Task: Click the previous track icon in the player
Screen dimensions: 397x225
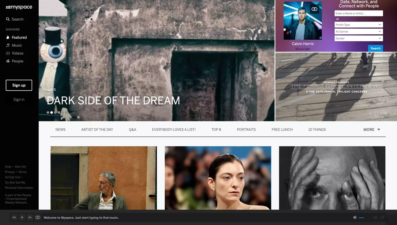Action: [x=14, y=217]
